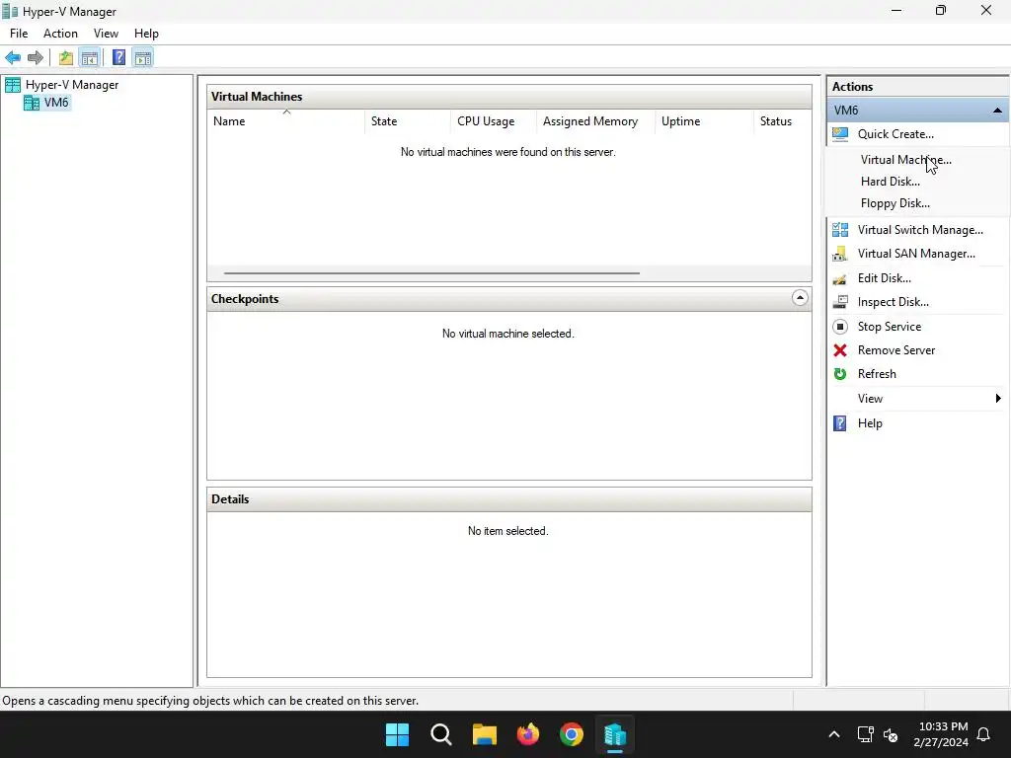Sort virtual machines by State column

tap(408, 121)
